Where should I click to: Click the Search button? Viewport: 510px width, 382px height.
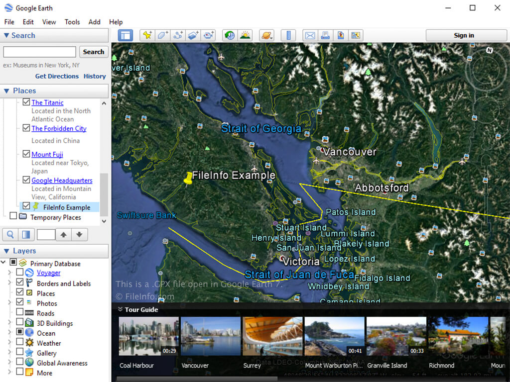(x=94, y=52)
